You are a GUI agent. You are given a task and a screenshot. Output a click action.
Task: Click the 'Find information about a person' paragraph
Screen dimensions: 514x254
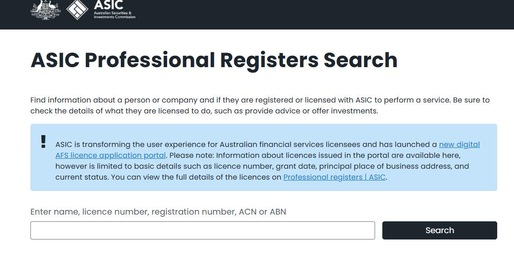tap(260, 105)
